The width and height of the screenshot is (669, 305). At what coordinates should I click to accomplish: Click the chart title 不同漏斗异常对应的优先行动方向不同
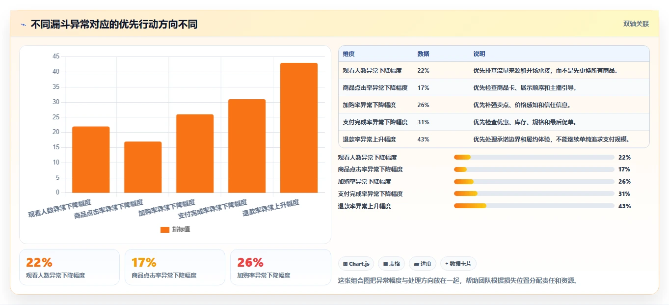(114, 25)
